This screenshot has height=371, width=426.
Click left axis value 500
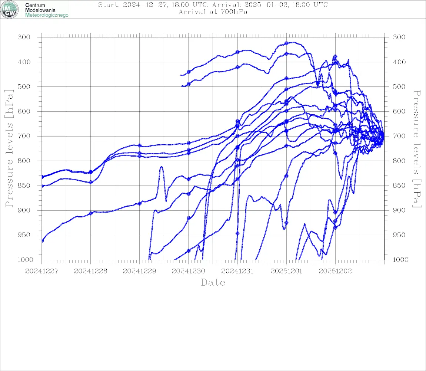[24, 86]
